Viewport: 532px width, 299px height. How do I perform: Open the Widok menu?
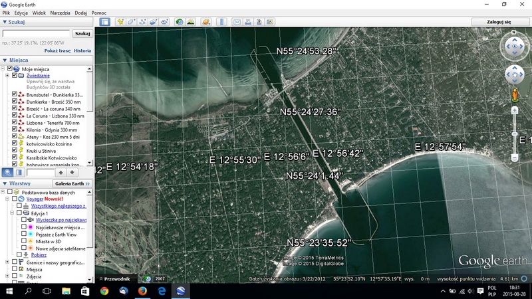(x=39, y=13)
